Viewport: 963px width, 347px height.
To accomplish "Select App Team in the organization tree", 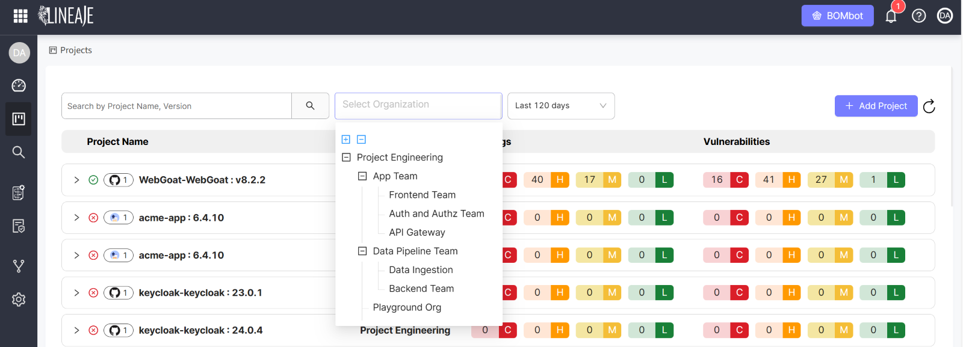I will pos(395,176).
